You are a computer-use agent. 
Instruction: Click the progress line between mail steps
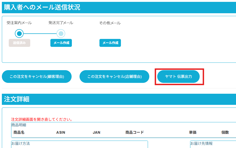tap(40, 34)
